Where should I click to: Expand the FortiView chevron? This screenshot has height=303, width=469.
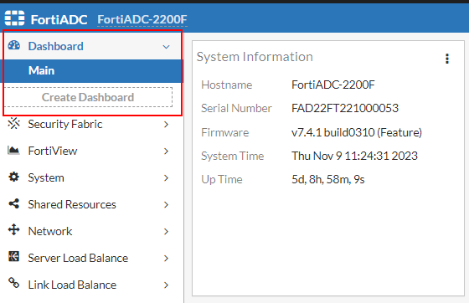(167, 151)
